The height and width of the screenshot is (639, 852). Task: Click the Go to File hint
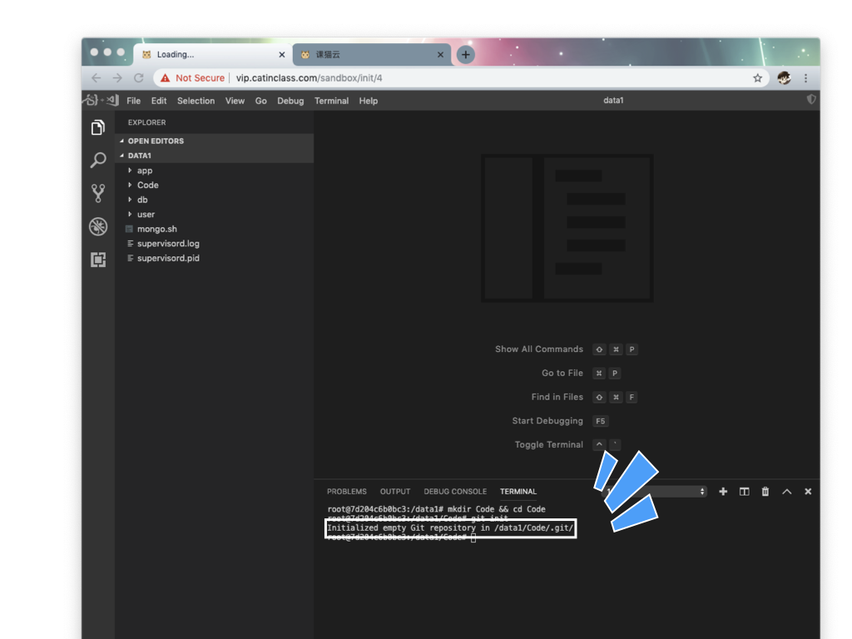[x=562, y=373]
